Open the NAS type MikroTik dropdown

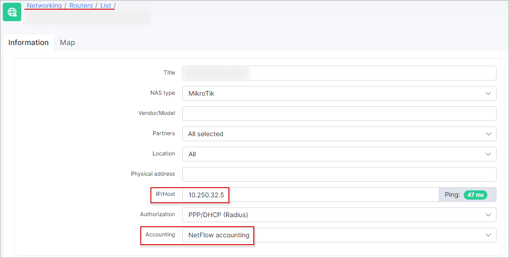[339, 93]
